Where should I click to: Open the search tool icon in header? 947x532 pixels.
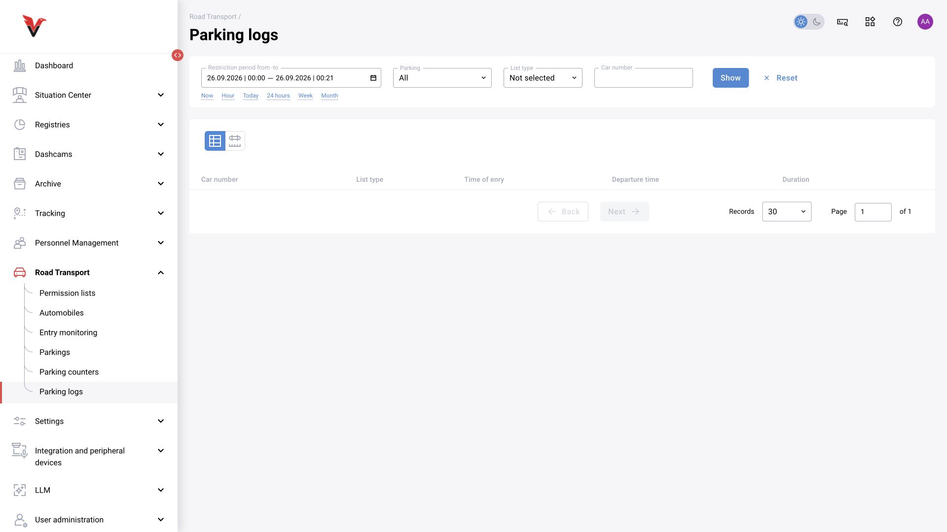tap(842, 22)
